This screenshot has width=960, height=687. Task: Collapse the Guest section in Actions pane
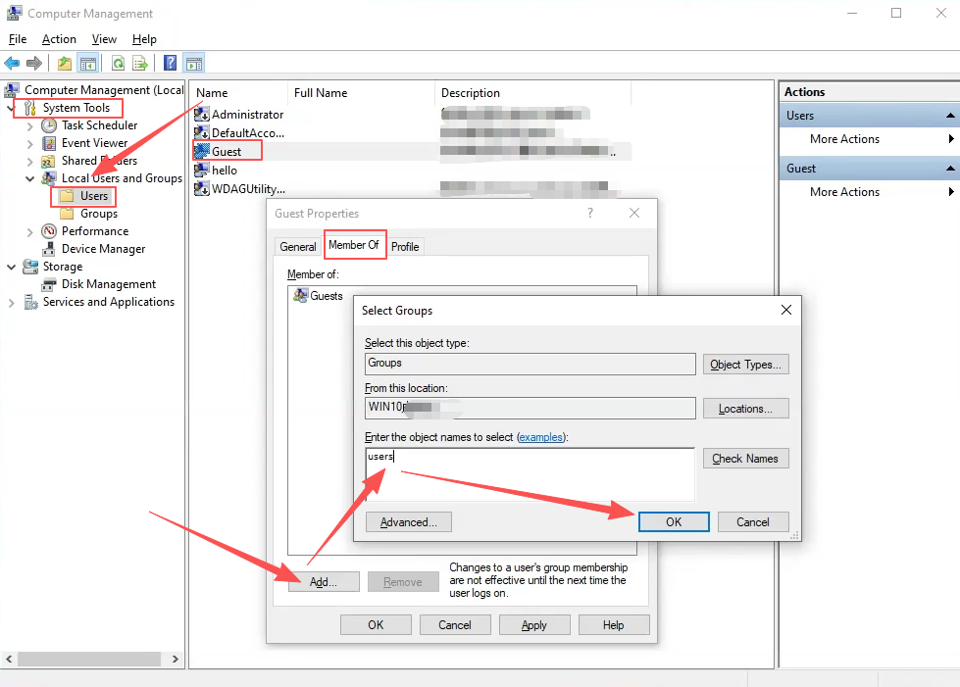[x=949, y=169]
